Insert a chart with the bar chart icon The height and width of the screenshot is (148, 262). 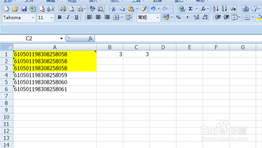[x=246, y=9]
